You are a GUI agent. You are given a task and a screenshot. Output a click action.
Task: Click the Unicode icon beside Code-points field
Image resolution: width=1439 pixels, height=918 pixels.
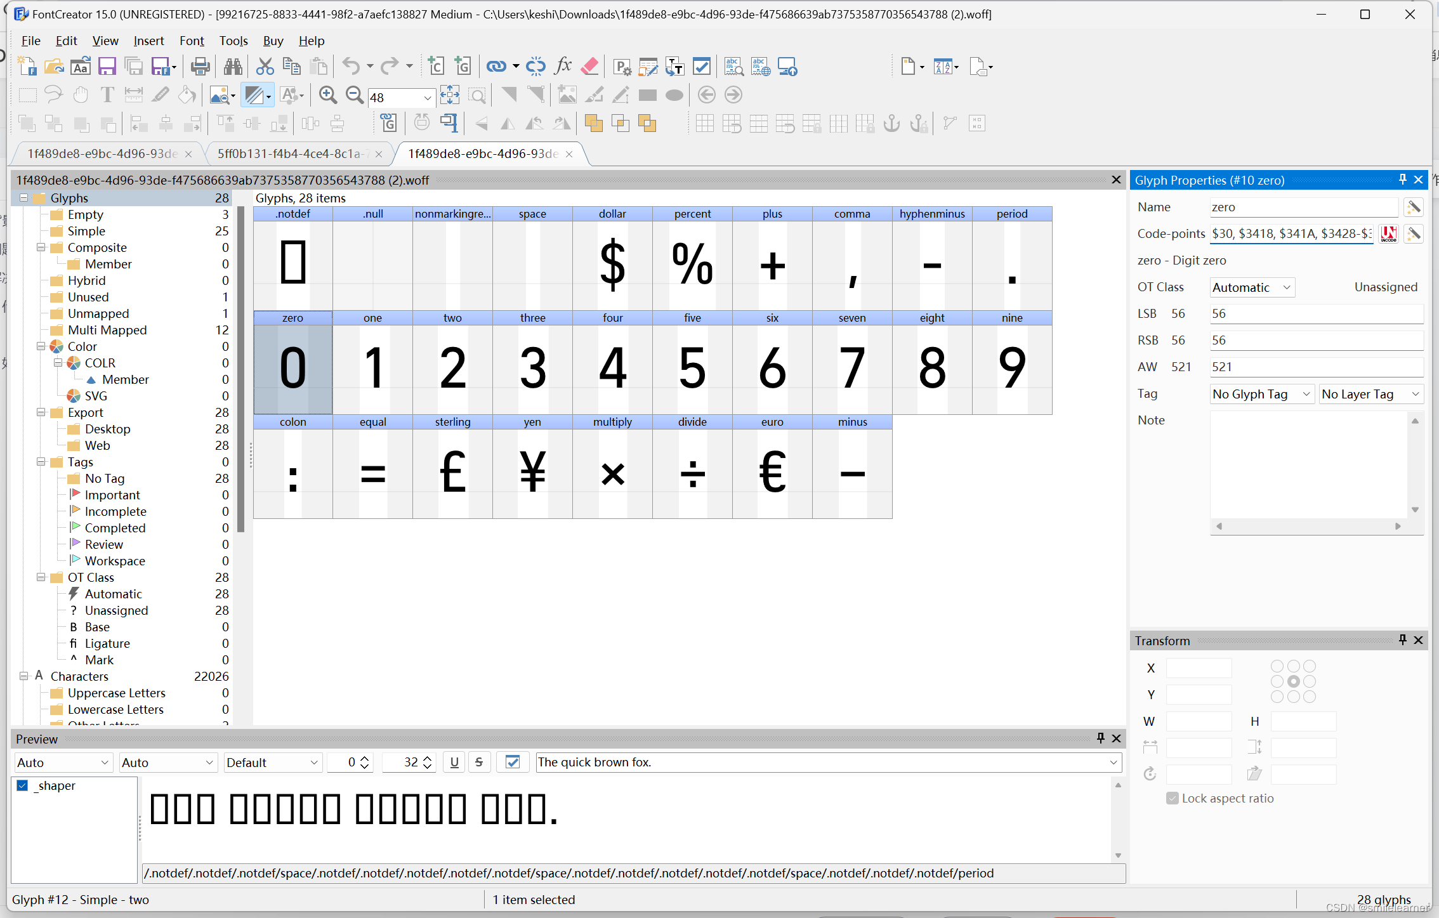tap(1389, 234)
